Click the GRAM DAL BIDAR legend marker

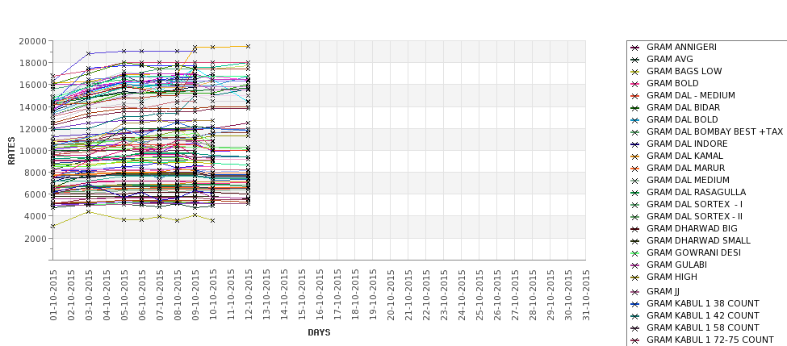[x=635, y=108]
